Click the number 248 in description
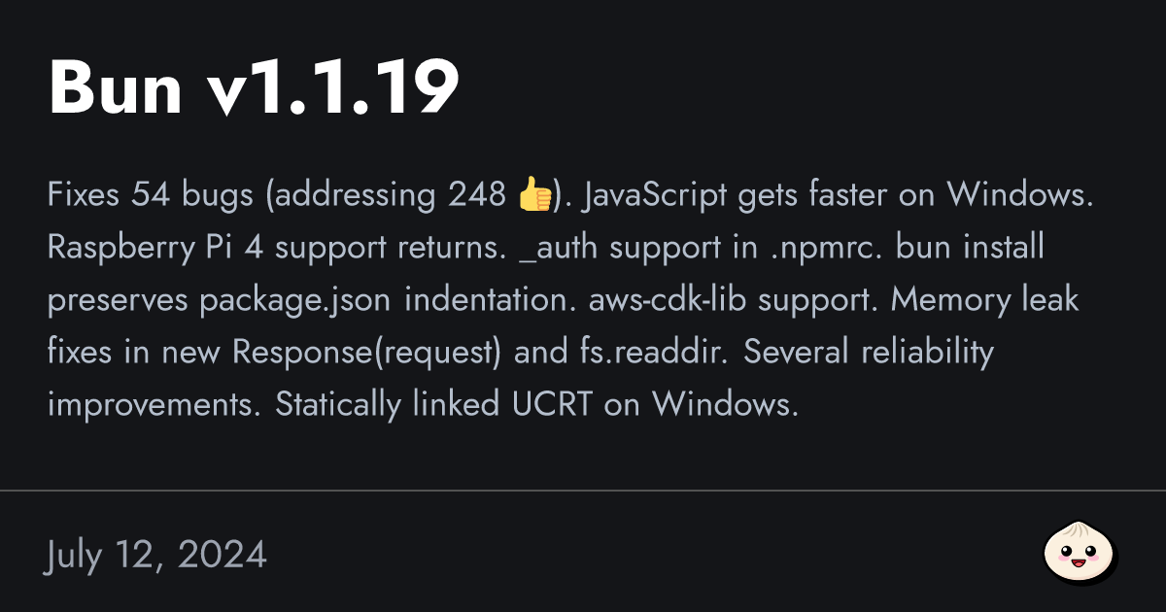Viewport: 1166px width, 612px height. (x=476, y=195)
